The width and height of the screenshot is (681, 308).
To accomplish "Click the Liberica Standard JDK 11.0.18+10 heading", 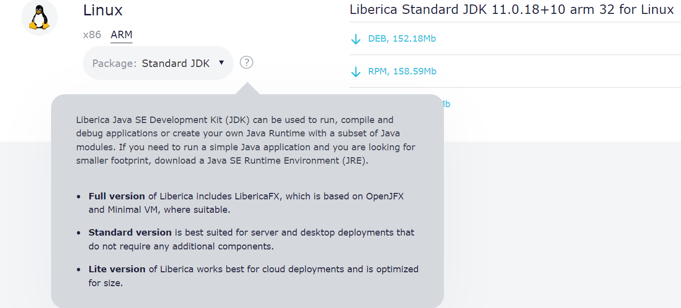I will coord(511,9).
